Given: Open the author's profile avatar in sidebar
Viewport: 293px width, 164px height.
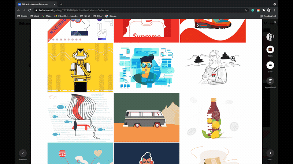Looking at the screenshot, I should pos(270,37).
